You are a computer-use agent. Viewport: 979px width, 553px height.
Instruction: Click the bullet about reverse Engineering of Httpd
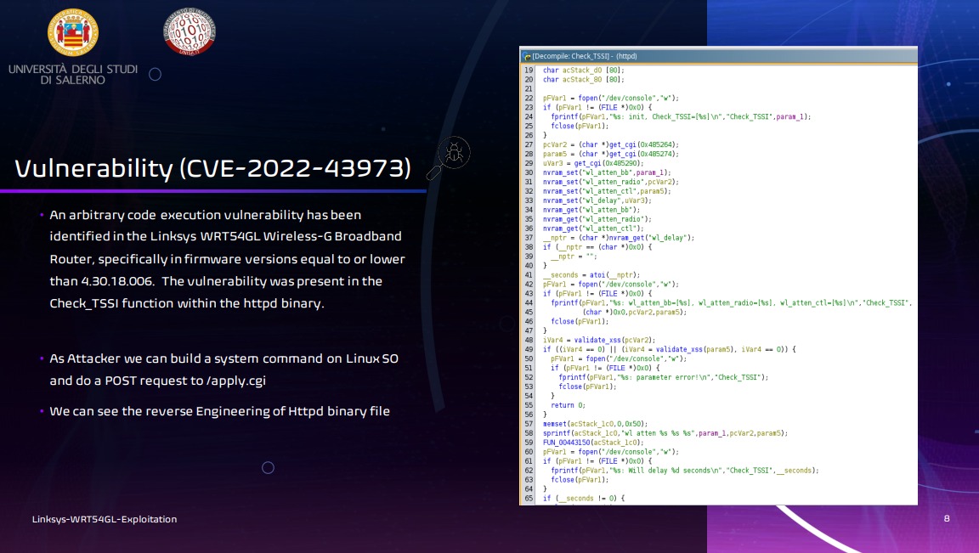click(x=220, y=411)
